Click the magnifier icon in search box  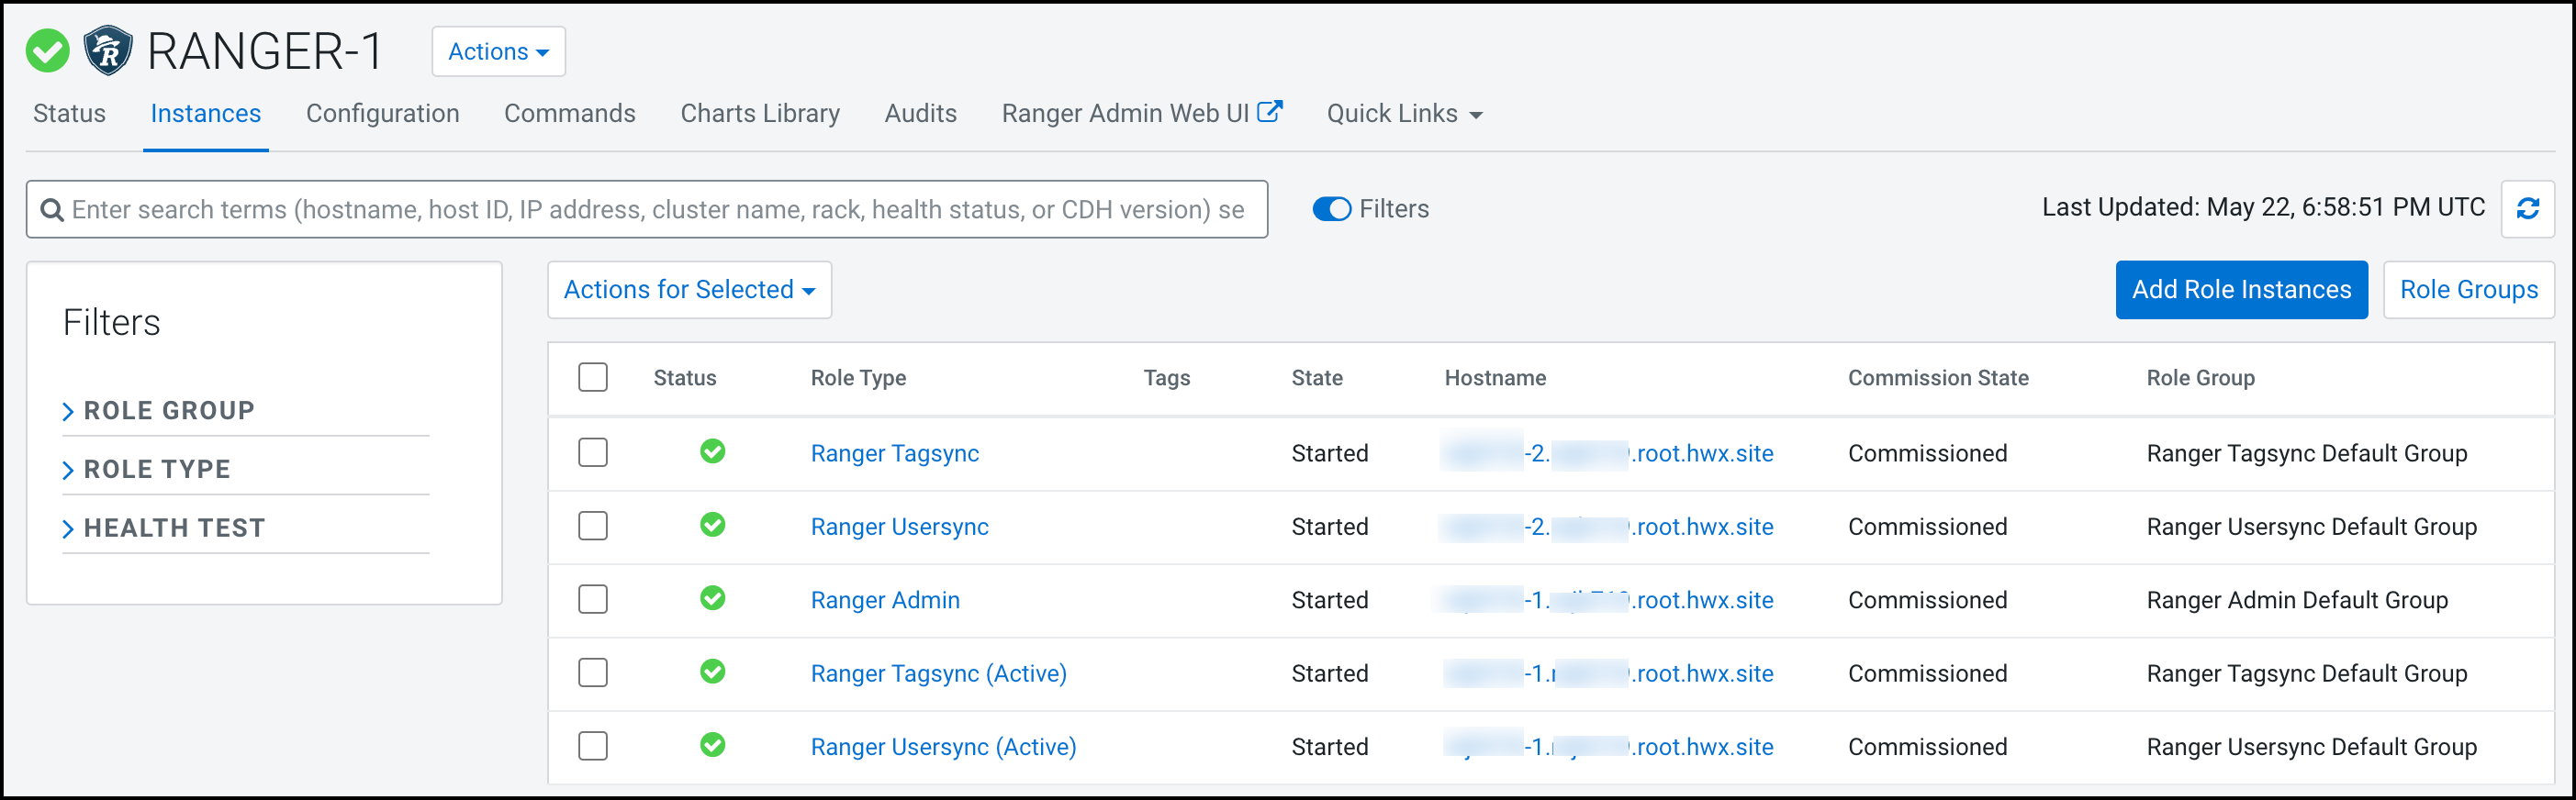(x=51, y=210)
